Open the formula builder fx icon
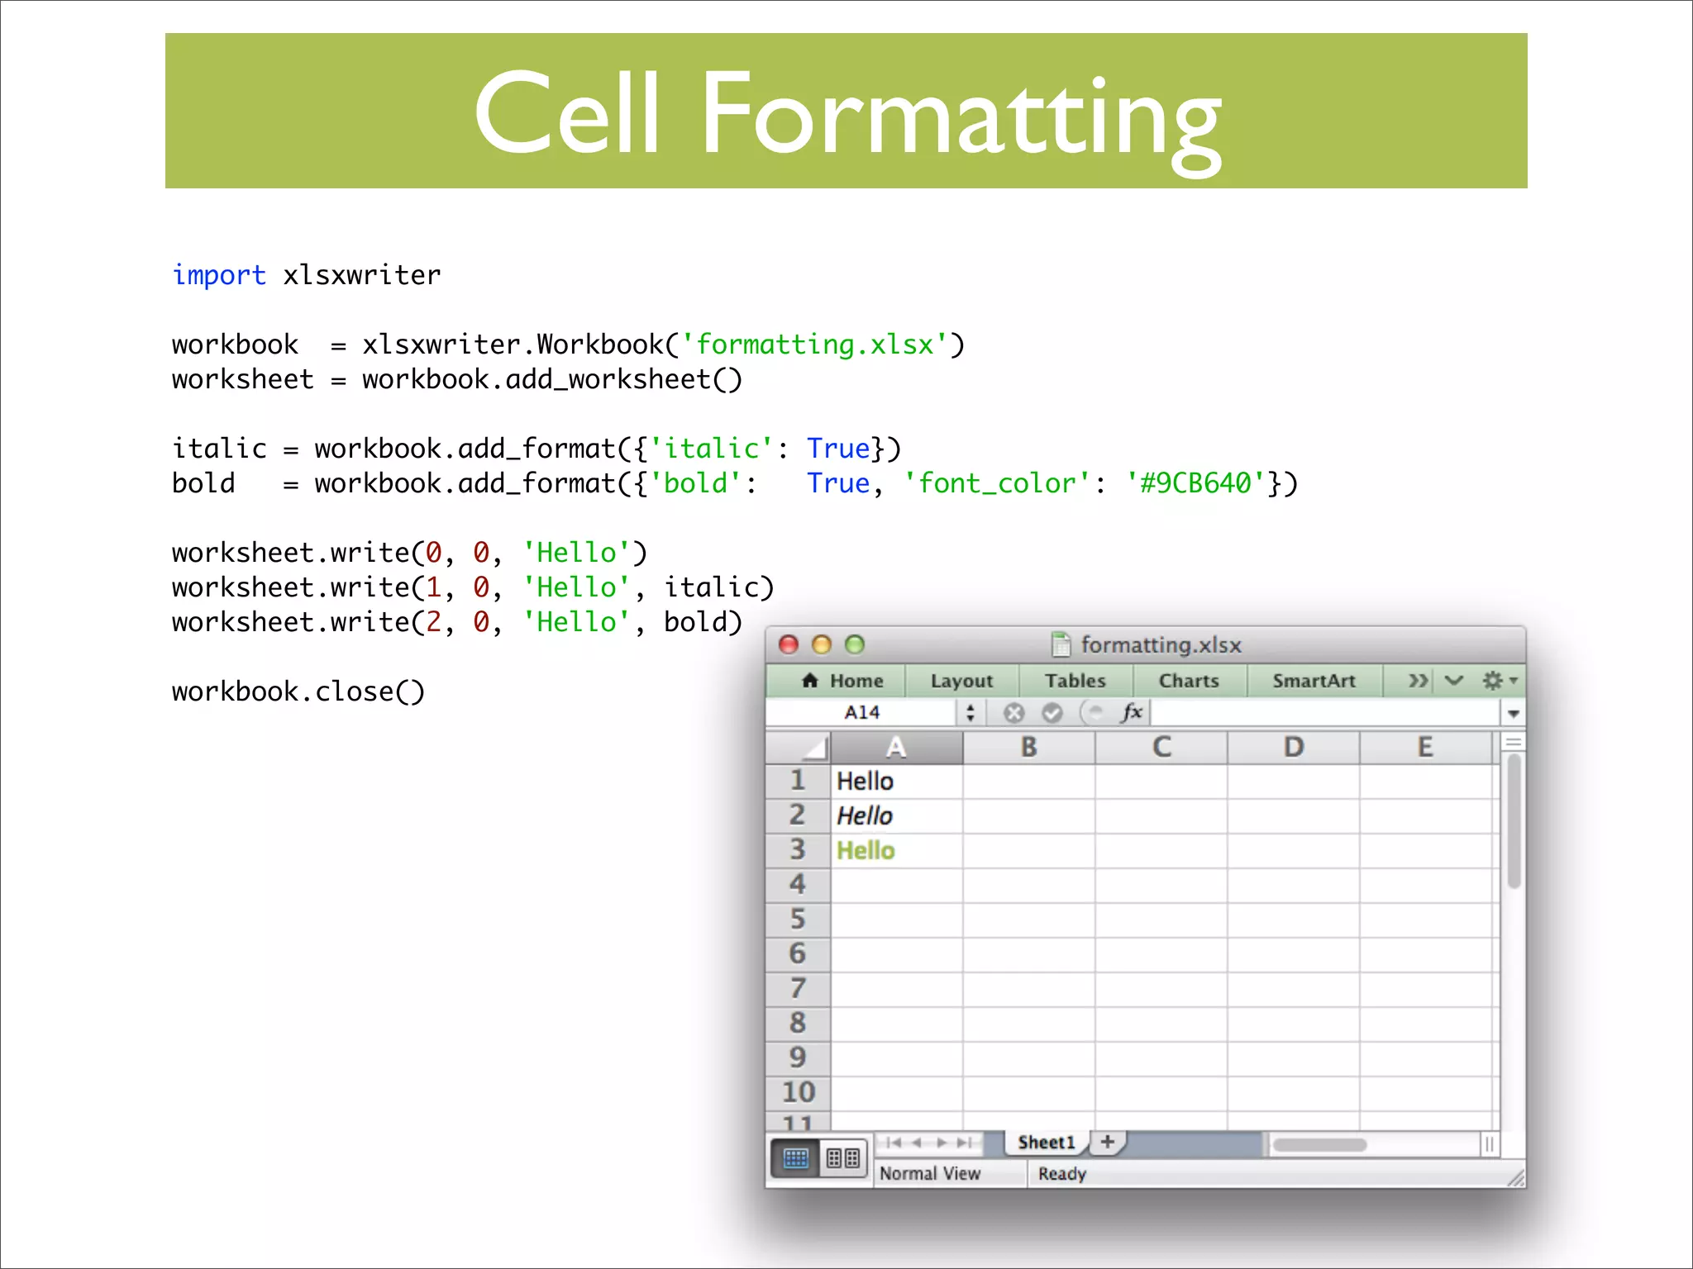1693x1269 pixels. coord(1132,712)
